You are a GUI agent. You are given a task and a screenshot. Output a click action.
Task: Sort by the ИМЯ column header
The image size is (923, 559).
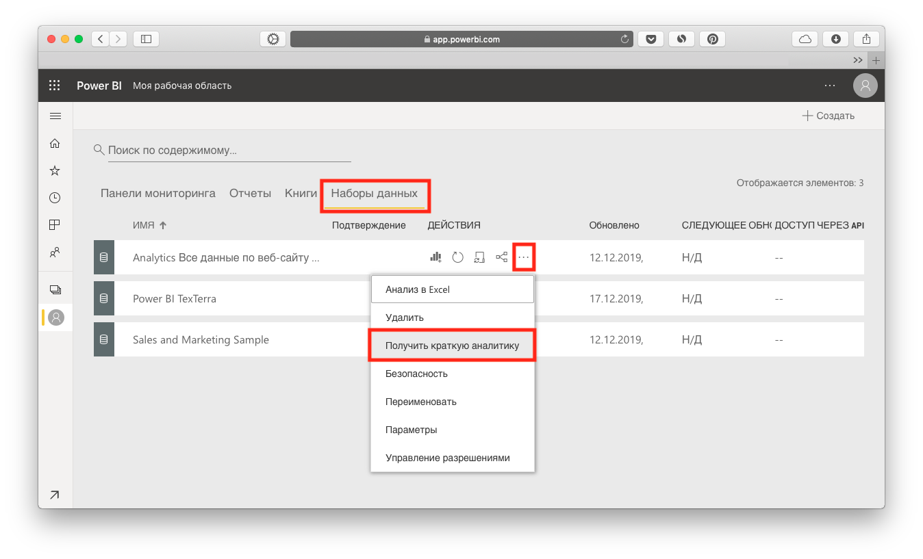coord(150,225)
